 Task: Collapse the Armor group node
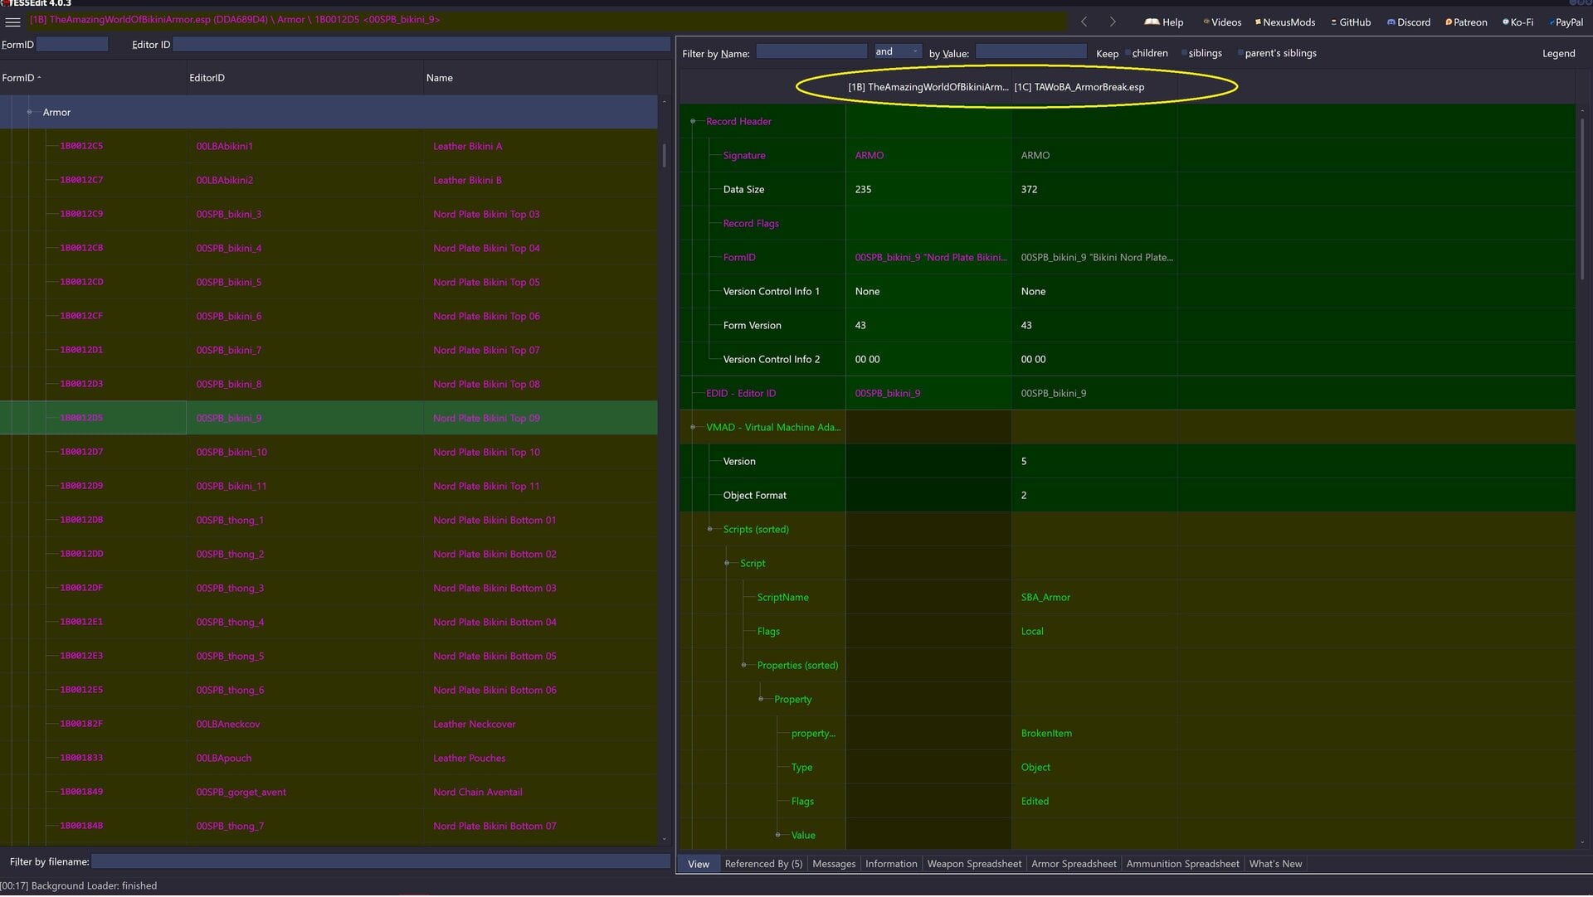[x=29, y=113]
